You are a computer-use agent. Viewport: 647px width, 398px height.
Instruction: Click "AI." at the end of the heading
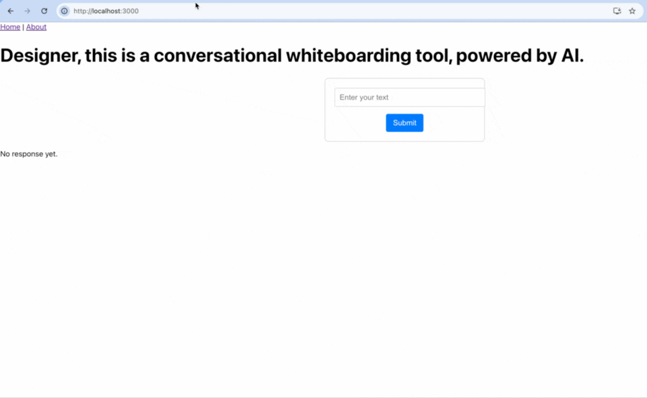point(572,56)
